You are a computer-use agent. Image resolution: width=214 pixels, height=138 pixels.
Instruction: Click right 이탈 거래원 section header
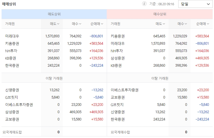click(x=160, y=78)
